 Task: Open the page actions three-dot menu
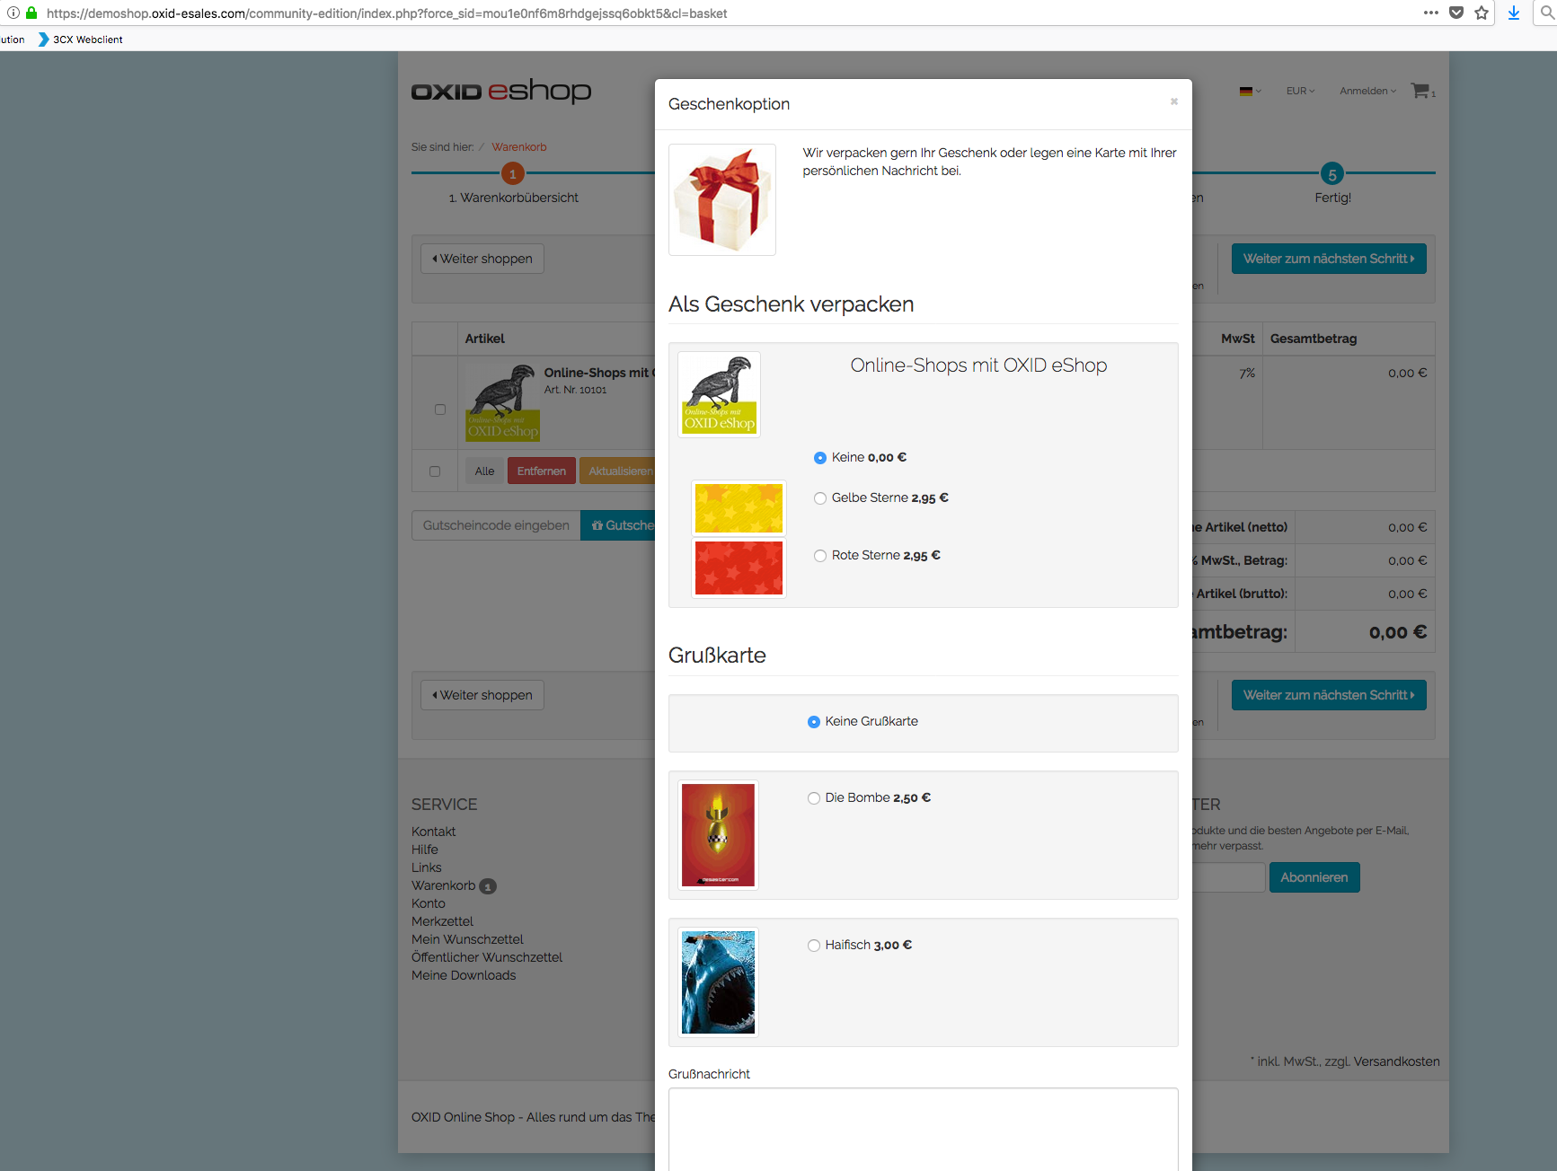pos(1431,13)
